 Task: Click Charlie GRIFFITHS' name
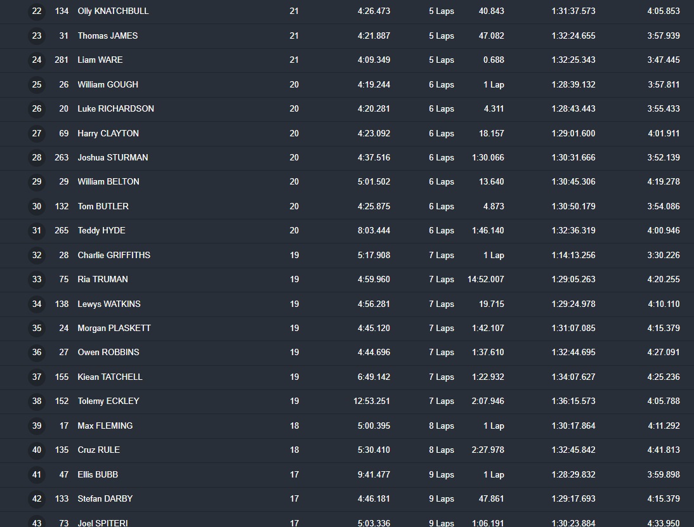point(114,255)
